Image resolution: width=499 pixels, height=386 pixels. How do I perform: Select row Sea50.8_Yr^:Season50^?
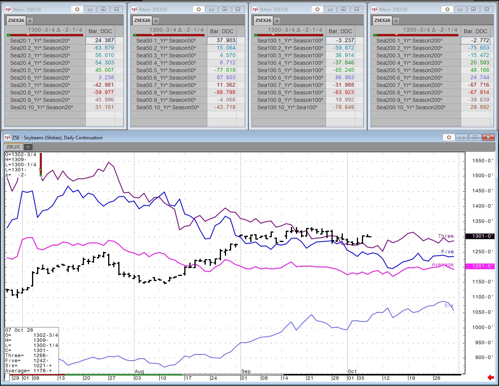169,92
